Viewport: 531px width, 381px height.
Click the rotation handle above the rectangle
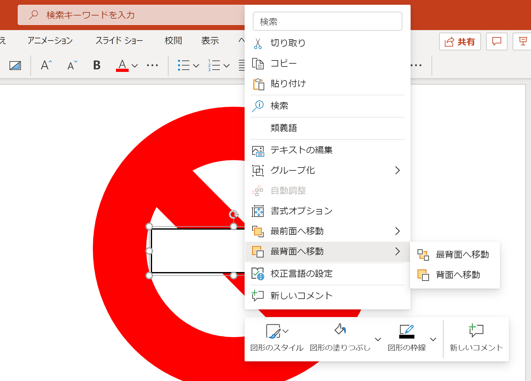pos(234,214)
